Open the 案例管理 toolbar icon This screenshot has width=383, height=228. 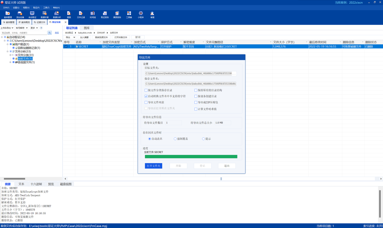(x=8, y=15)
